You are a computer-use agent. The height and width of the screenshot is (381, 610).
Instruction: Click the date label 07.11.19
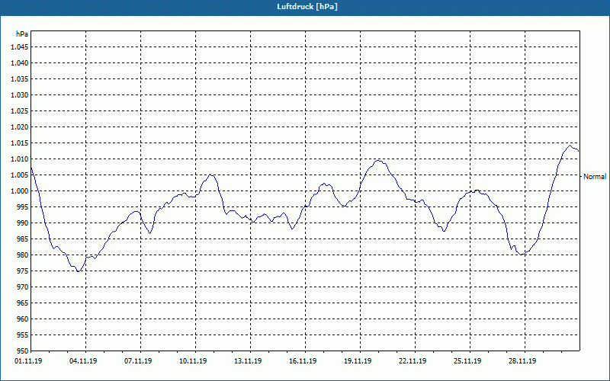coord(138,361)
